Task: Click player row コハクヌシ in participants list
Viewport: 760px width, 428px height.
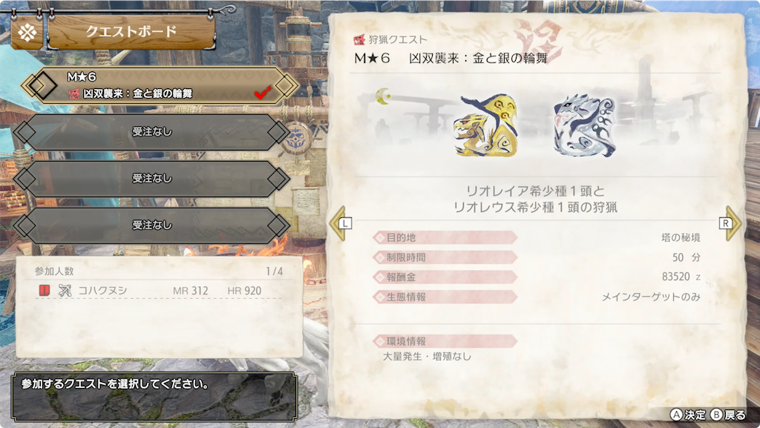Action: 159,291
